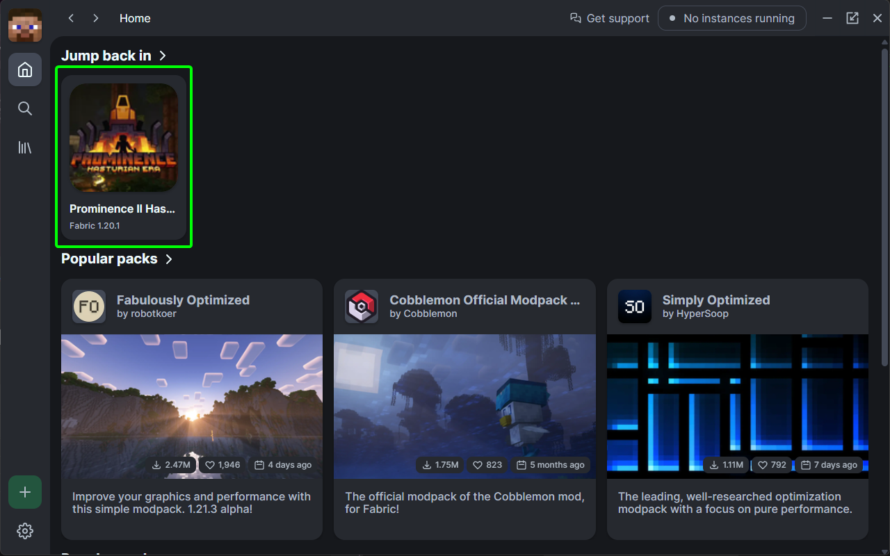Click the Simply Optimized SO logo
The height and width of the screenshot is (556, 890).
tap(635, 306)
